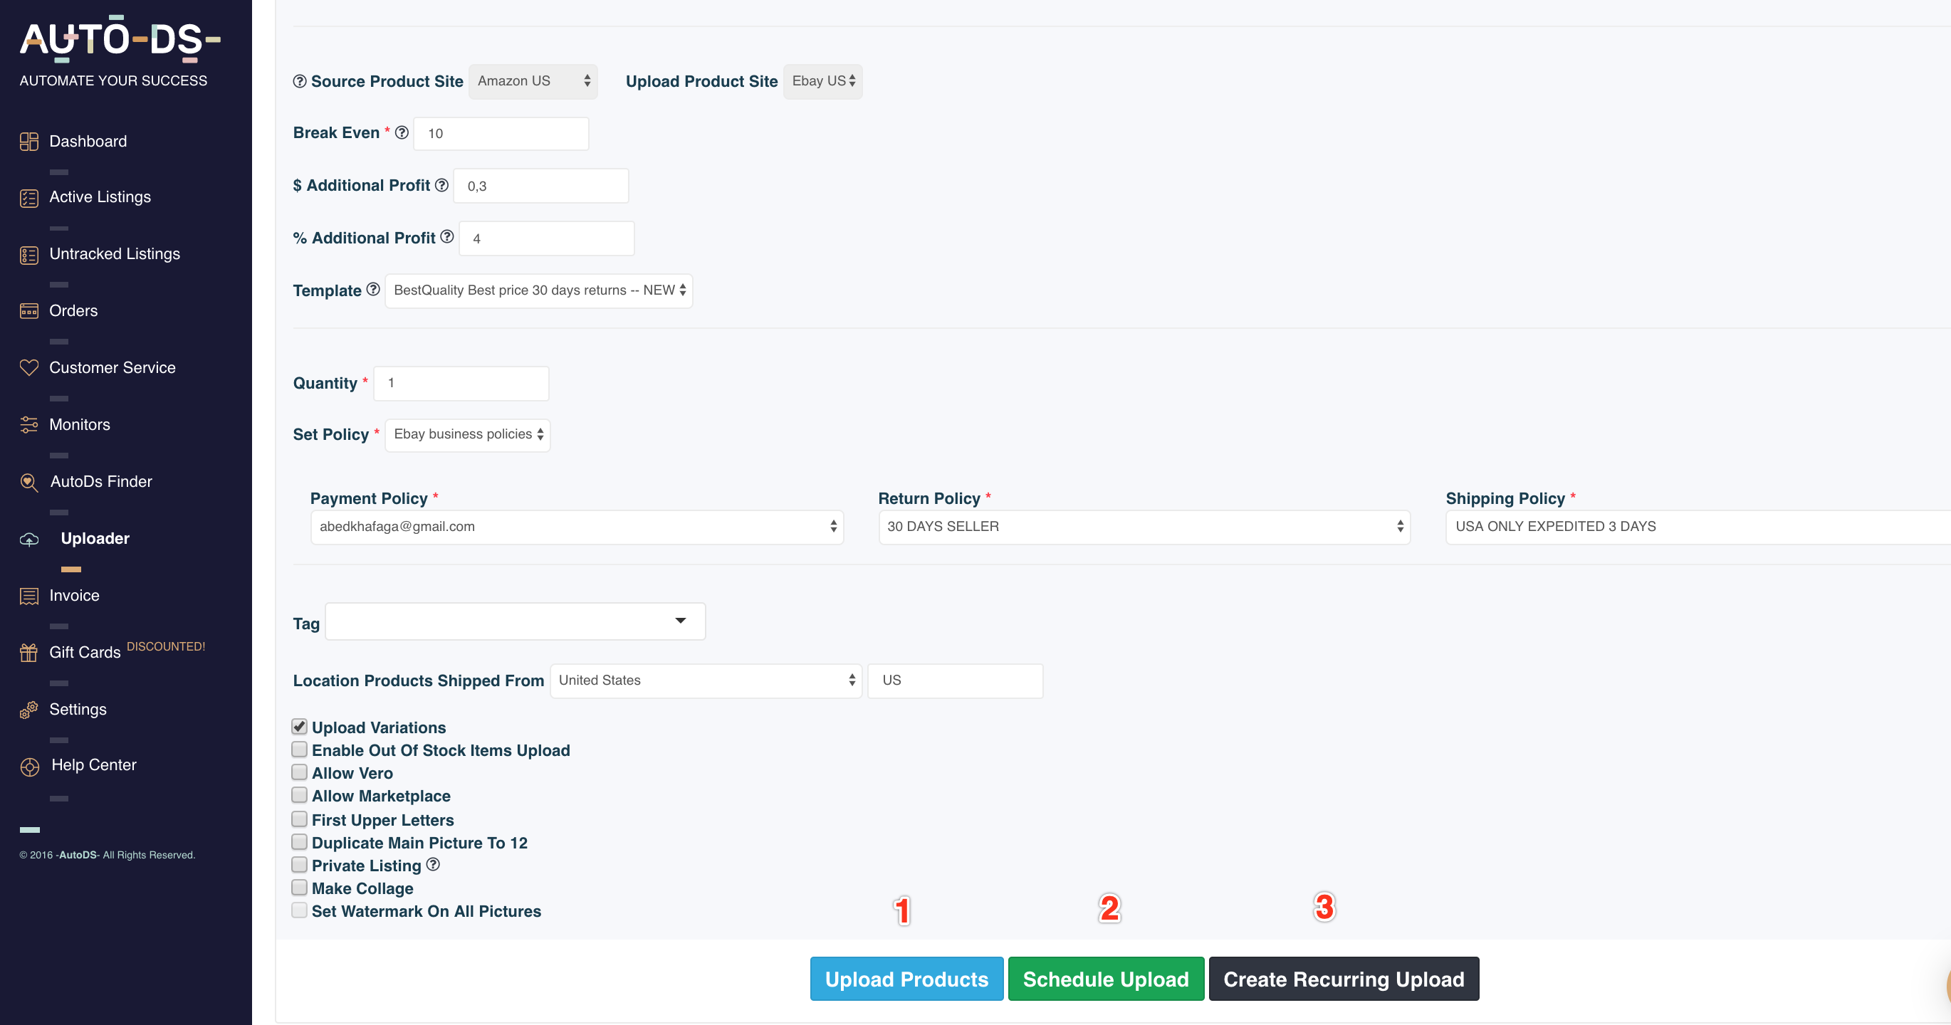Click help icon beside Source Product Site

[300, 81]
